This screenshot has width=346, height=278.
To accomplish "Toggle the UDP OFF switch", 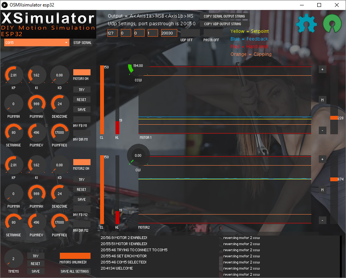I will coord(190,33).
